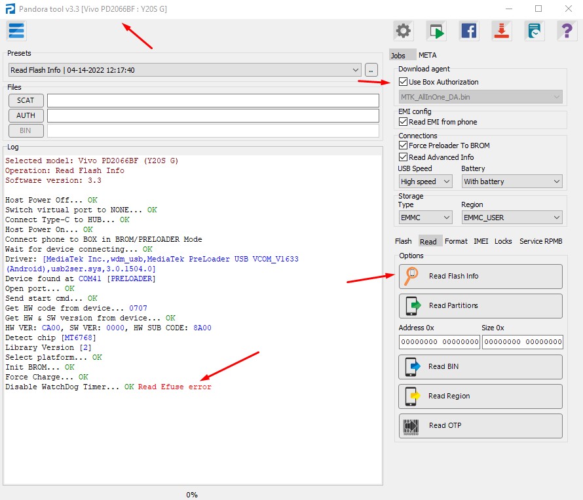Viewport: 583px width, 500px height.
Task: Open the USB Speed dropdown
Action: point(425,182)
